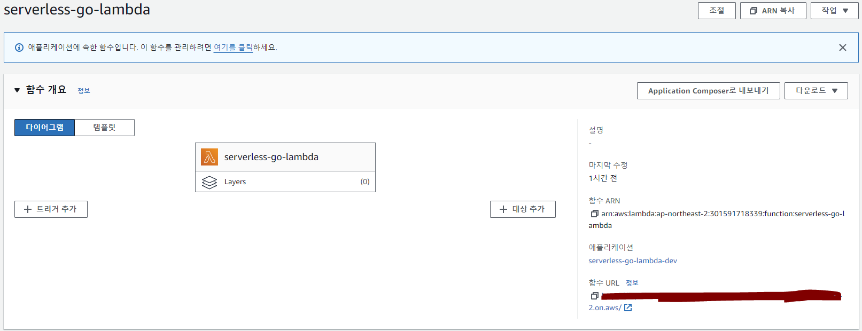Select the function ARN text
This screenshot has height=331, width=862.
pos(717,219)
